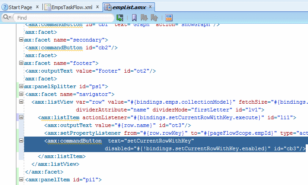Click the to="#{pageFlowScope.empId}" attribute
The image size is (308, 185).
234,133
